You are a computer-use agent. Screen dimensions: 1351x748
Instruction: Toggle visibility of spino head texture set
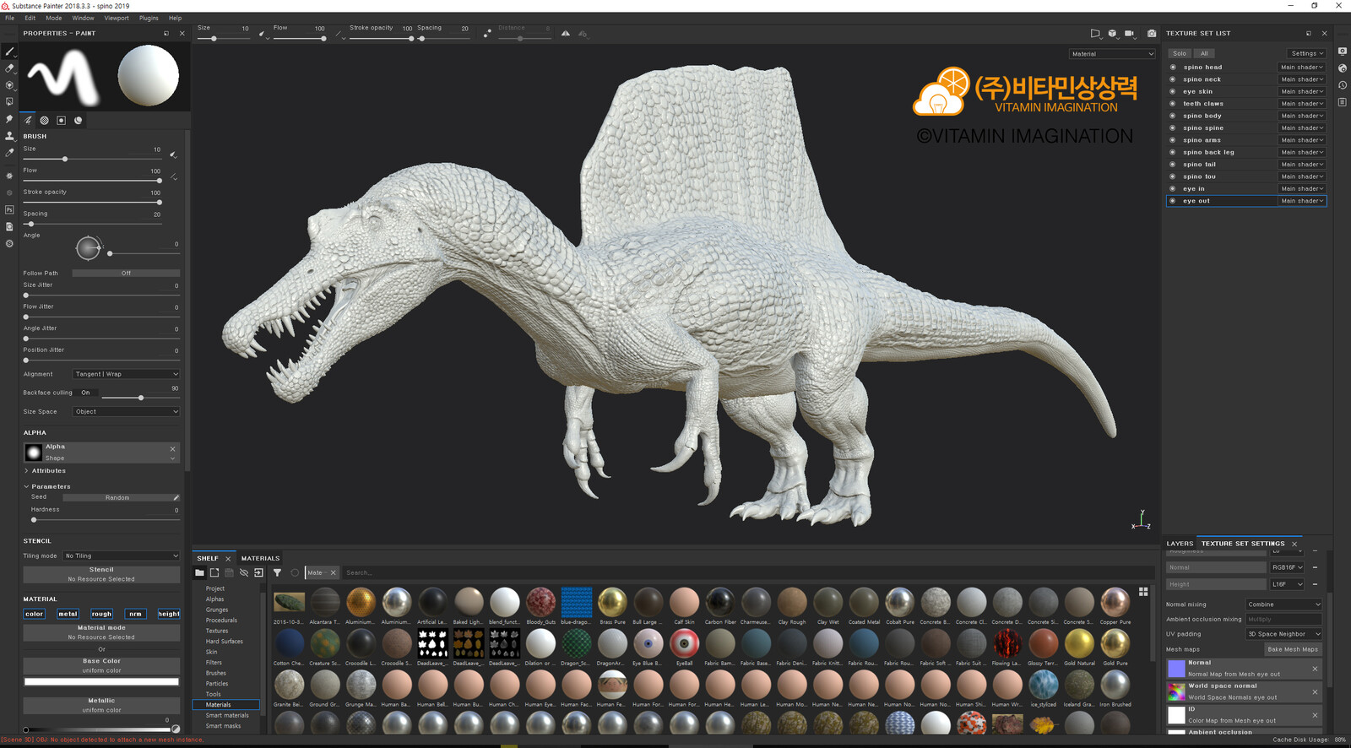(1173, 68)
